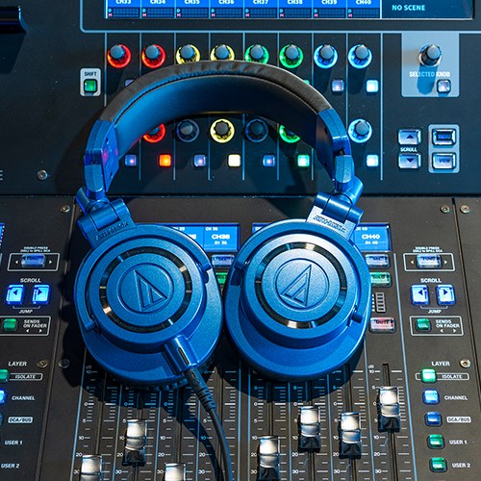Click the select button directly under CH40 display
Viewport: 481px width, 481px height.
377,261
